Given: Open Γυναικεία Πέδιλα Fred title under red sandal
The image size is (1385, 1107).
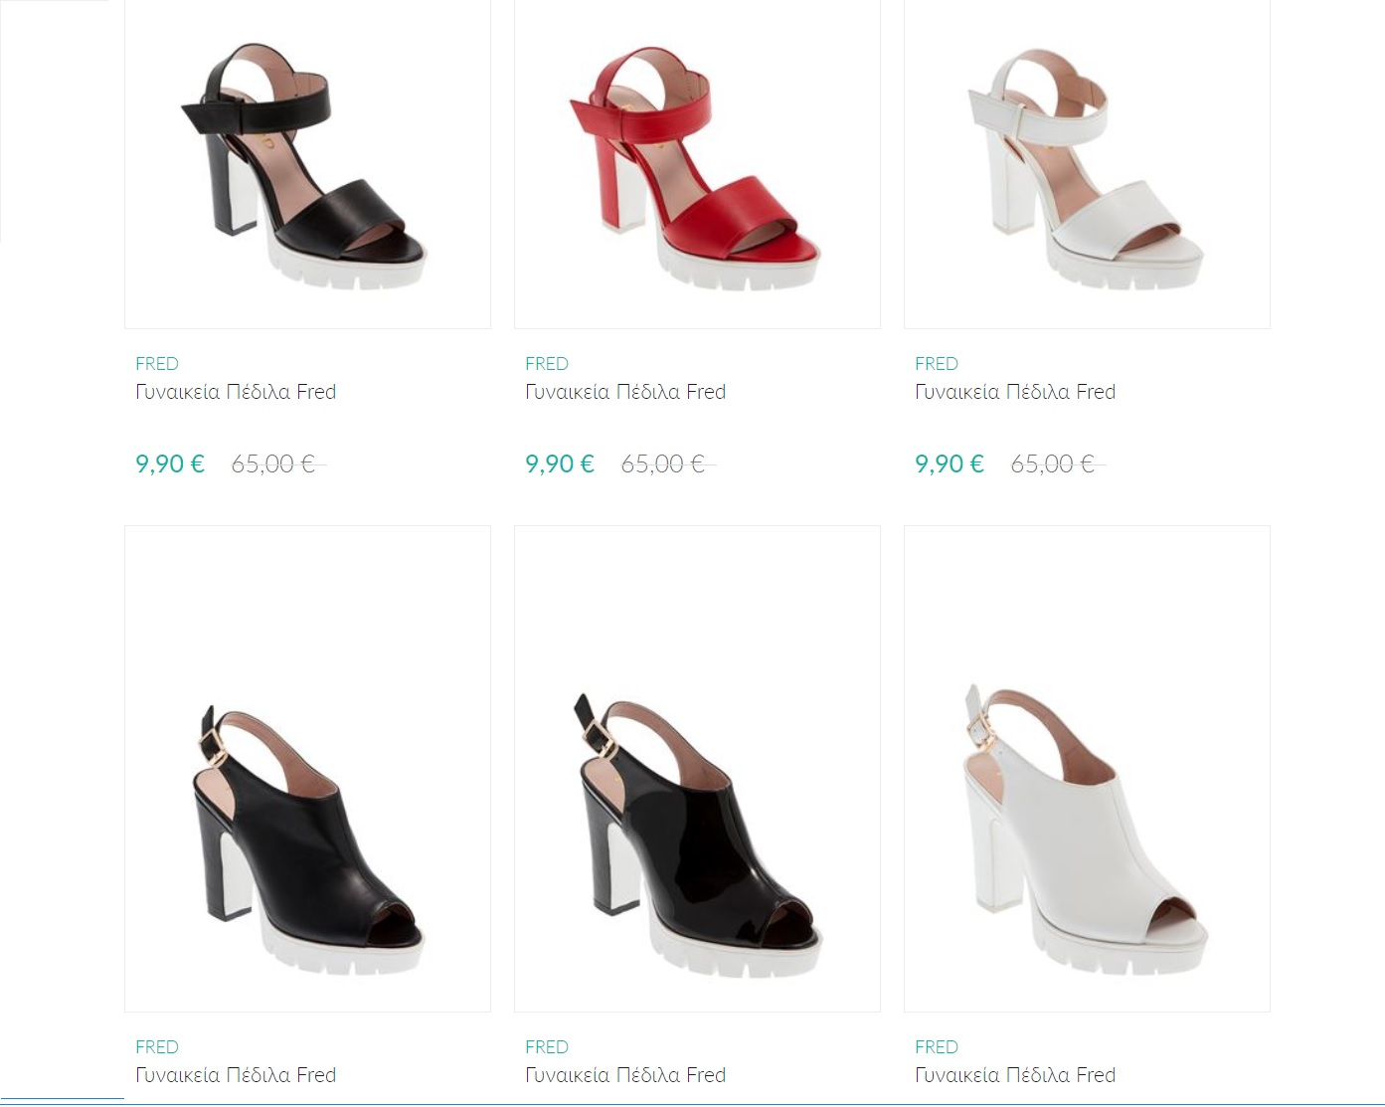Looking at the screenshot, I should [625, 392].
